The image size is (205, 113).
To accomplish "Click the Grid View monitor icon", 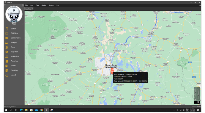I will pos(7,33).
